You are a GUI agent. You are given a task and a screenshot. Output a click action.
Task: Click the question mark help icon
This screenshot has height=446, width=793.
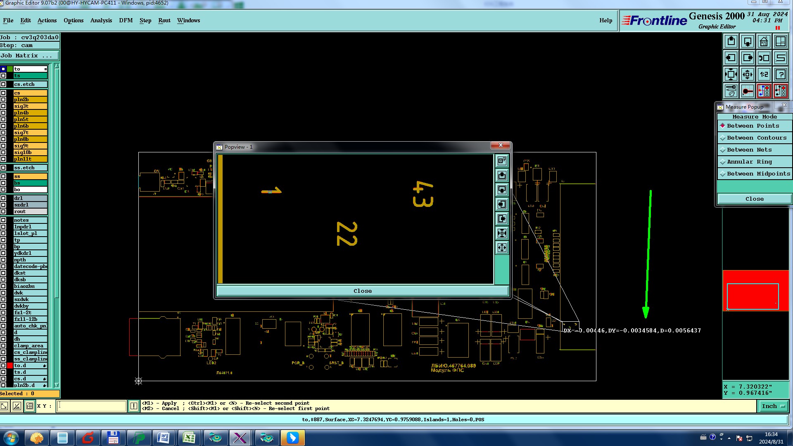click(780, 75)
